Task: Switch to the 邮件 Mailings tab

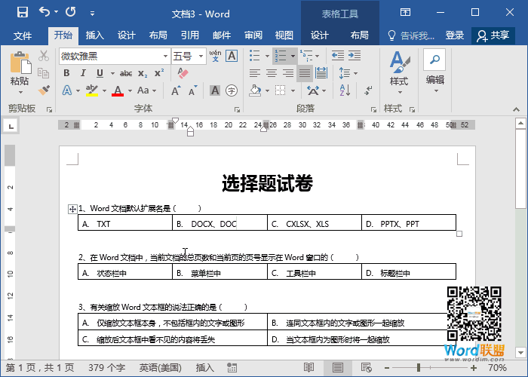Action: click(222, 35)
